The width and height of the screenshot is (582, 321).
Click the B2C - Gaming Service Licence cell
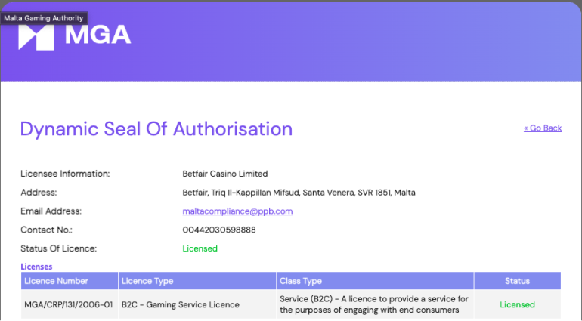(x=181, y=305)
